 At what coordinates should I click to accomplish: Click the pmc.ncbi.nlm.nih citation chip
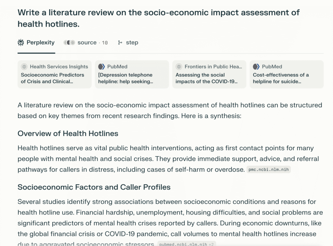tap(268, 169)
